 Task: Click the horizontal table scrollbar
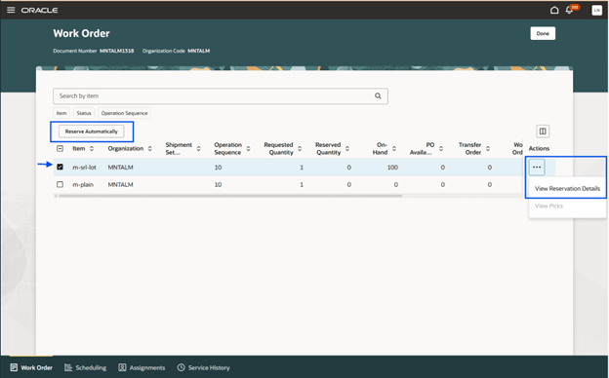coord(230,196)
